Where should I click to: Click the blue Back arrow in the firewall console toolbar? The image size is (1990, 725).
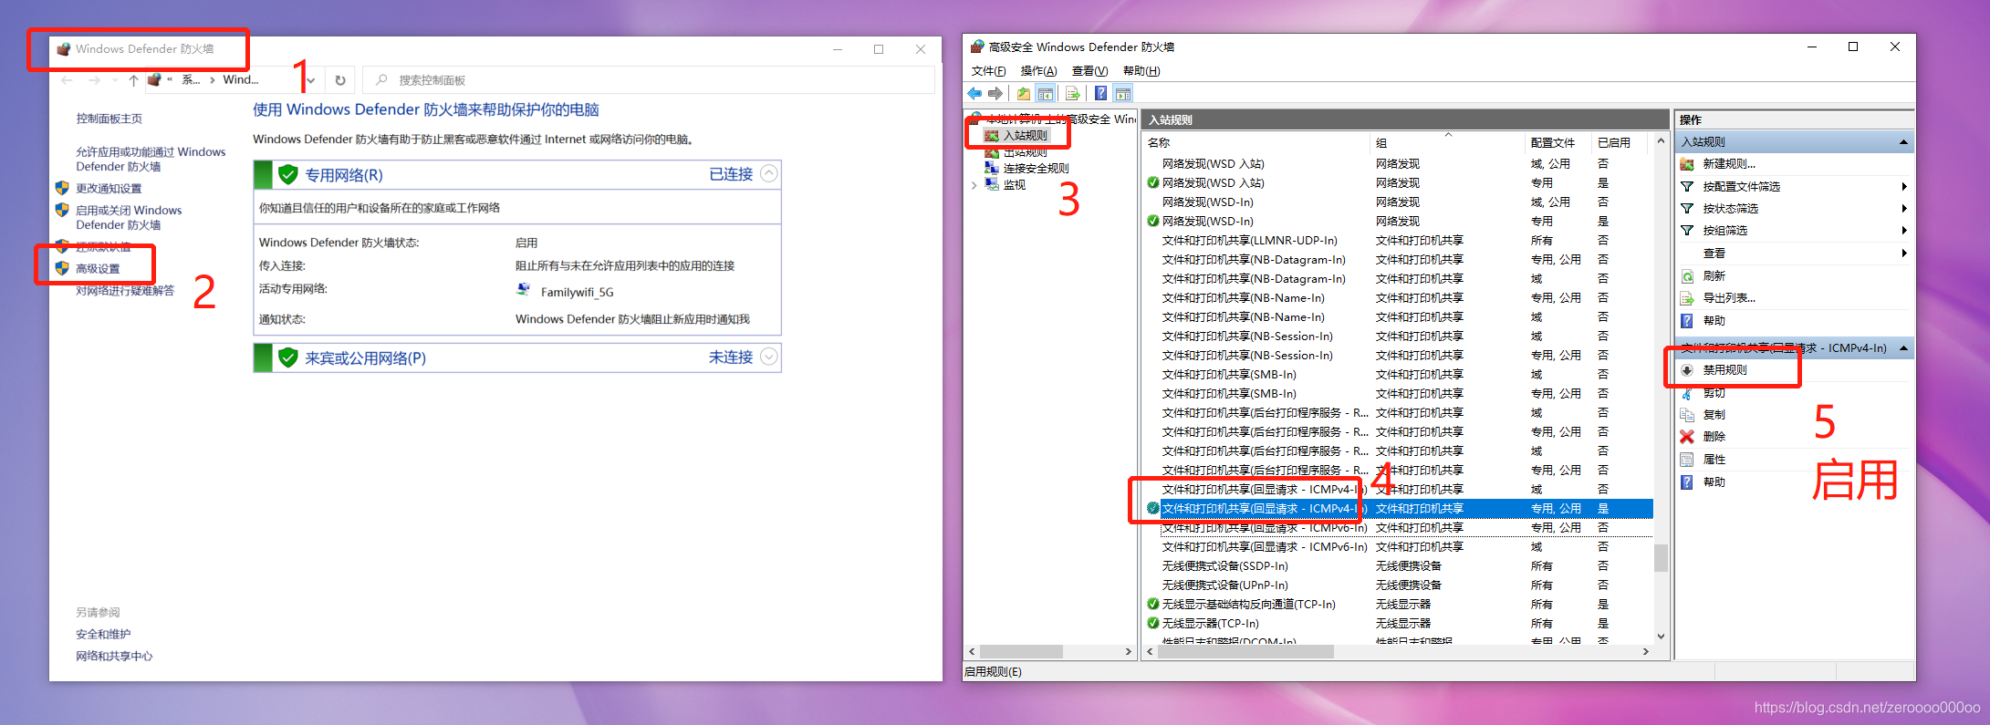[974, 94]
